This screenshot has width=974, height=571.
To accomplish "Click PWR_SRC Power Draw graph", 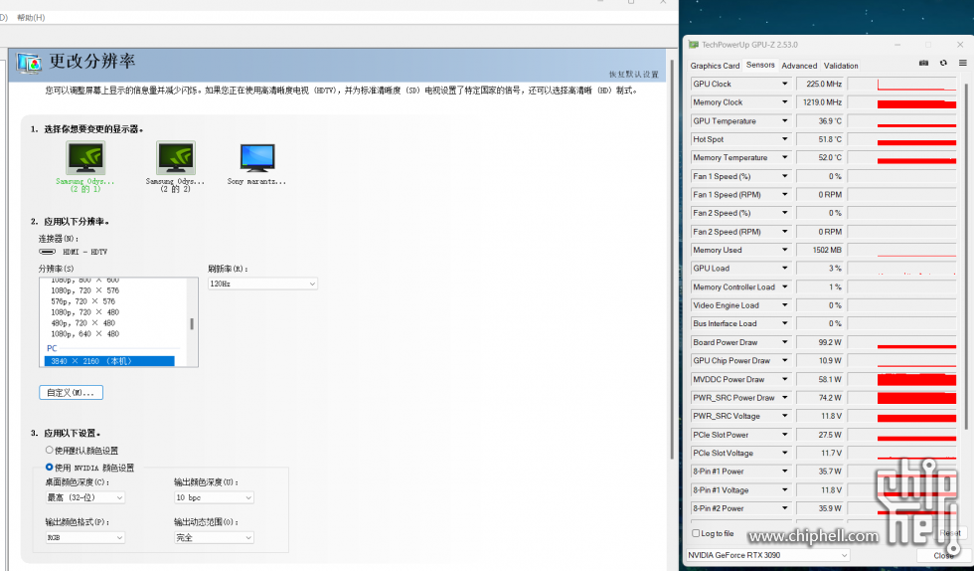I will [x=902, y=398].
